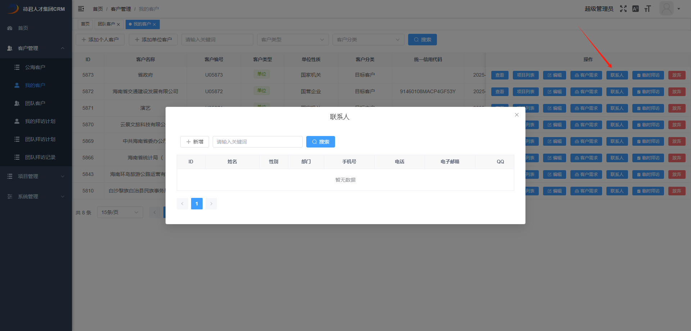Click 添加个人客户 button

(100, 40)
